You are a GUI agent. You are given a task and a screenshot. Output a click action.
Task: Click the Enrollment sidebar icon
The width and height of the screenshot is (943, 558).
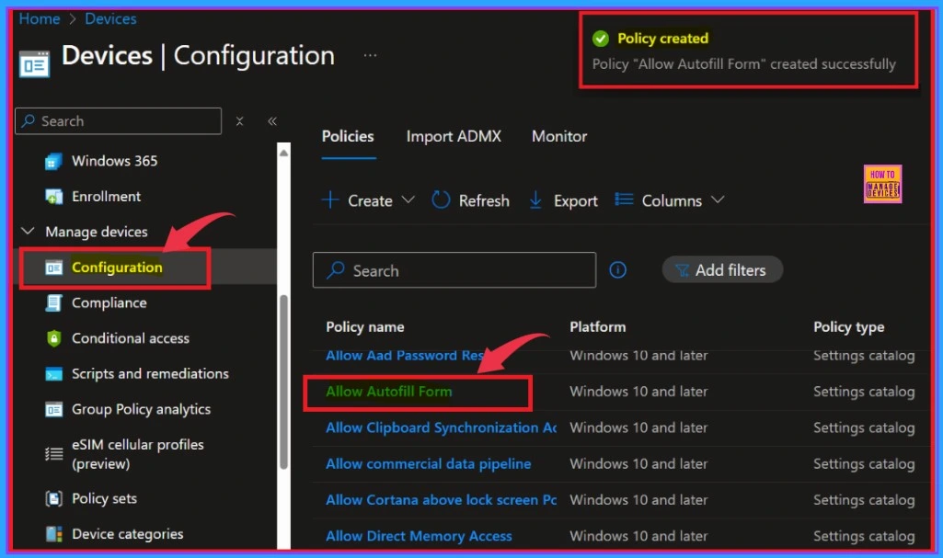pos(53,197)
